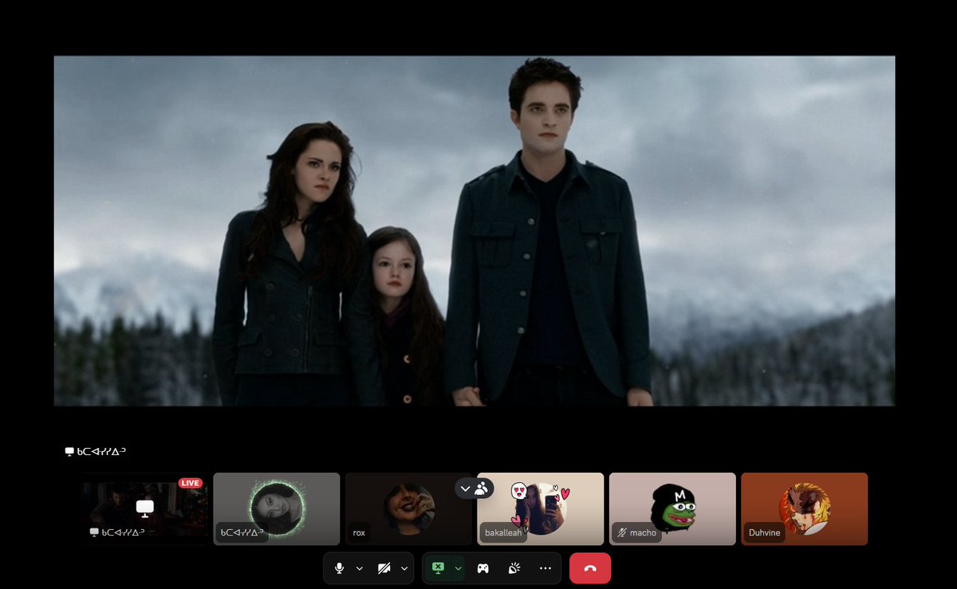Click the bakalleah name label
The width and height of the screenshot is (957, 589).
pyautogui.click(x=504, y=532)
